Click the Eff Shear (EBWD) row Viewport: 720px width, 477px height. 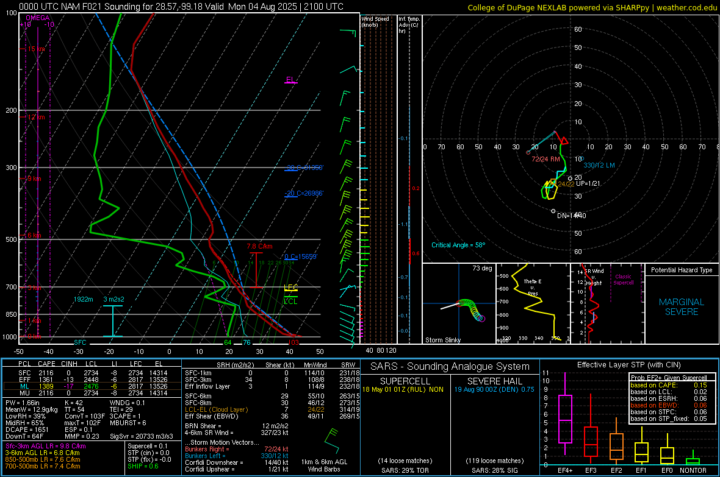(x=272, y=417)
